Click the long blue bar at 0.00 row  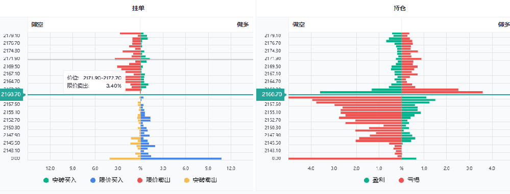point(181,159)
